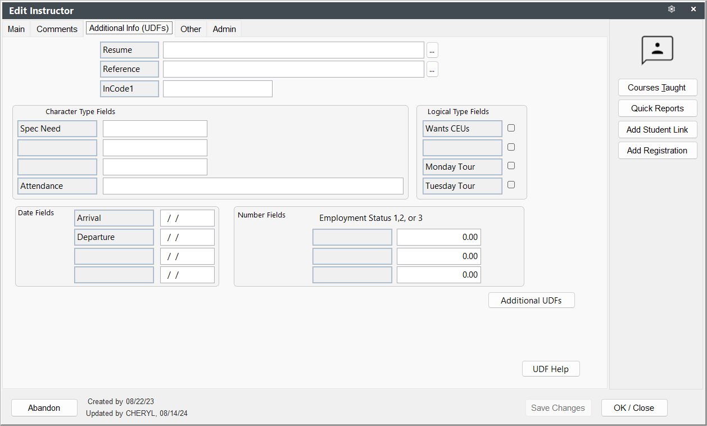The width and height of the screenshot is (707, 426).
Task: Click the InCode1 label box
Action: [129, 89]
